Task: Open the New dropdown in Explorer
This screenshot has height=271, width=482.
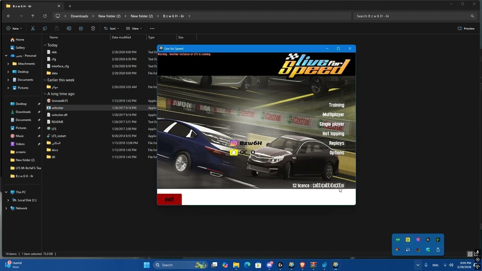Action: (14, 29)
